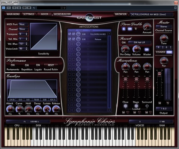Click the Master Tune knob
Viewport: 179px width, 149px height.
(164, 38)
